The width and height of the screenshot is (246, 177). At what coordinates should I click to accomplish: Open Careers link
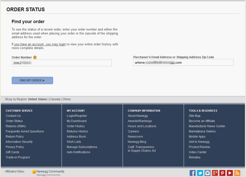(133, 131)
